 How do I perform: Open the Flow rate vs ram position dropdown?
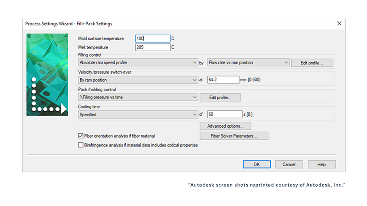(x=248, y=63)
